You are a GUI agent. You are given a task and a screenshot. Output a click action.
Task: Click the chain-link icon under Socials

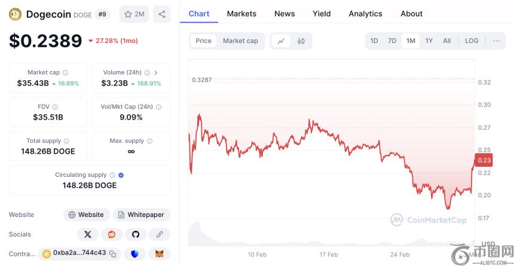click(x=160, y=234)
